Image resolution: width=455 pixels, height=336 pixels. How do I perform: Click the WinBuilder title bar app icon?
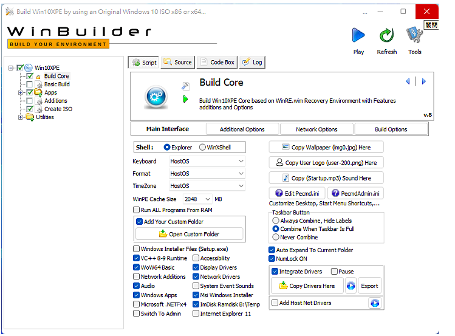point(10,12)
